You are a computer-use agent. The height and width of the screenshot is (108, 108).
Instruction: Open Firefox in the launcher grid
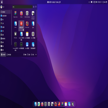(21, 14)
